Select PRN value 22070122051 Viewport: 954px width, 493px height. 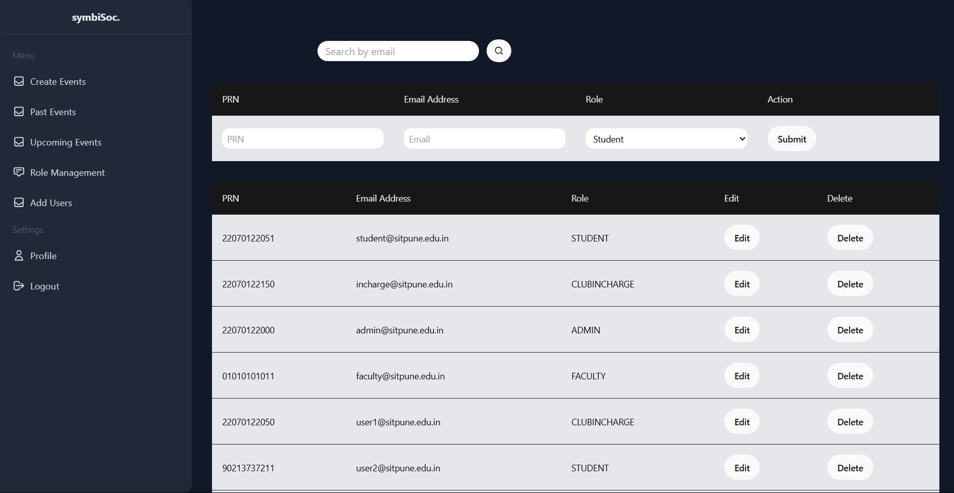pyautogui.click(x=248, y=238)
